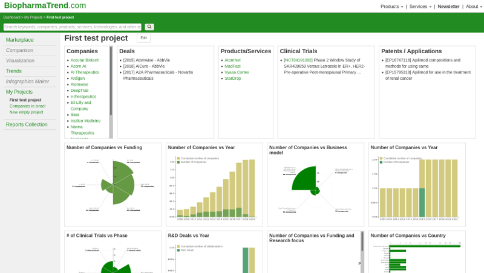The image size is (484, 273).
Task: Select the 2017 A2A Pharmaceuticals - Novartis deal
Action: pyautogui.click(x=158, y=75)
